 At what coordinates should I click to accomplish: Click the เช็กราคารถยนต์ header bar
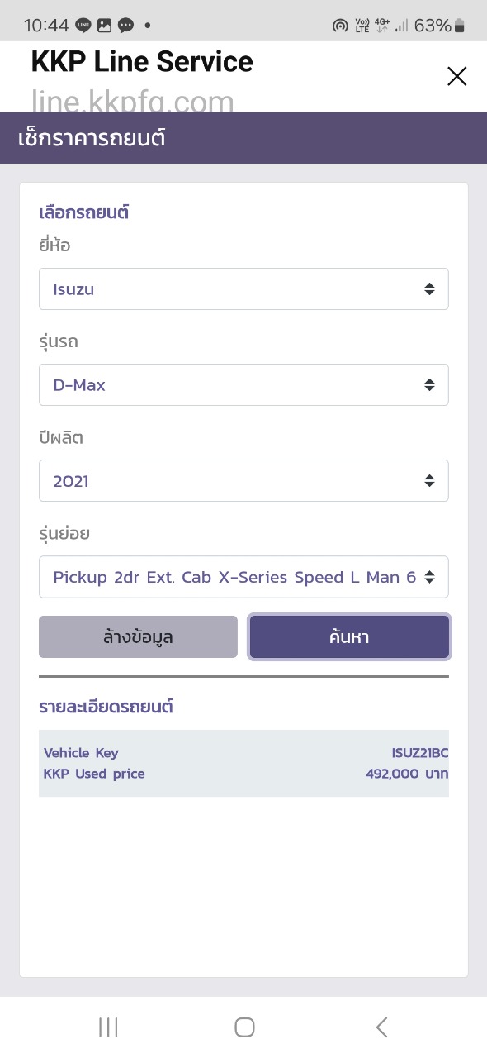tap(243, 138)
